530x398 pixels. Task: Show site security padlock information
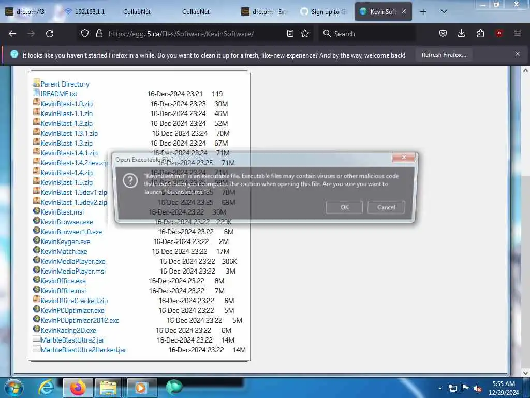(x=99, y=34)
